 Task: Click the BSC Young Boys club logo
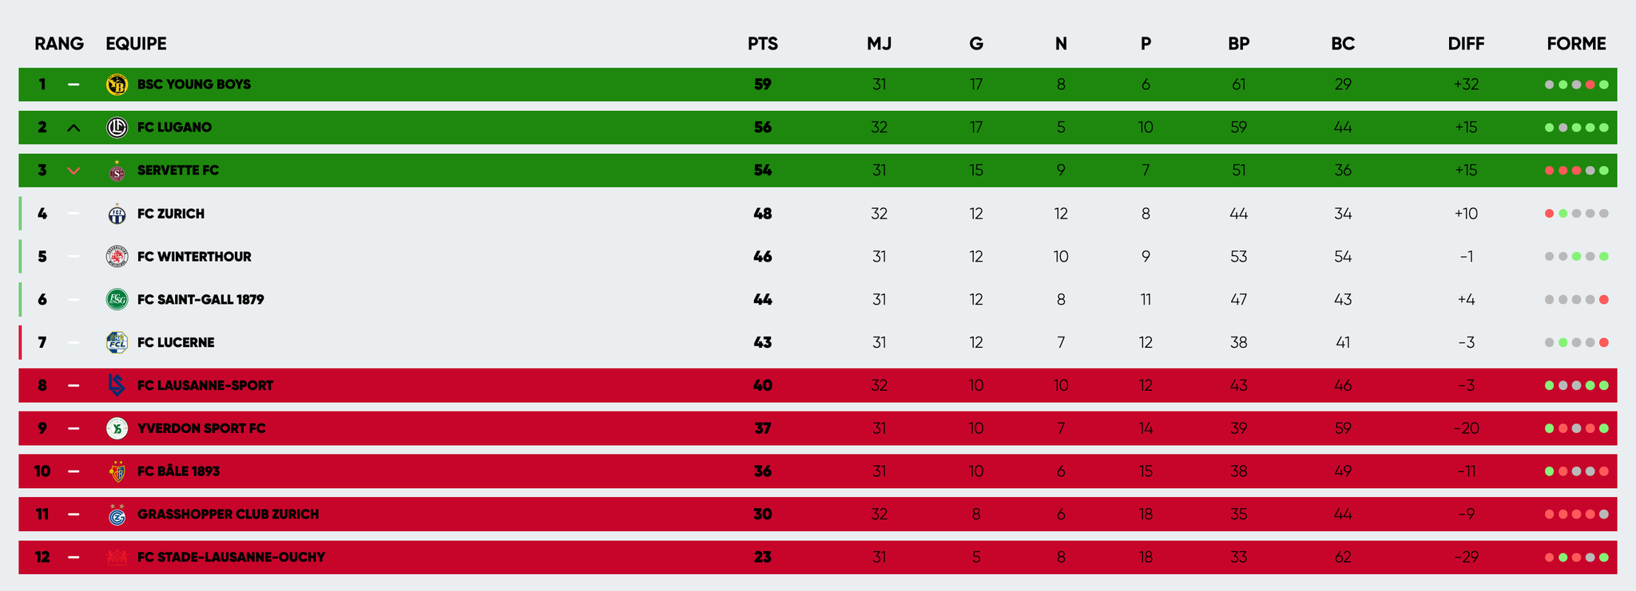coord(117,85)
